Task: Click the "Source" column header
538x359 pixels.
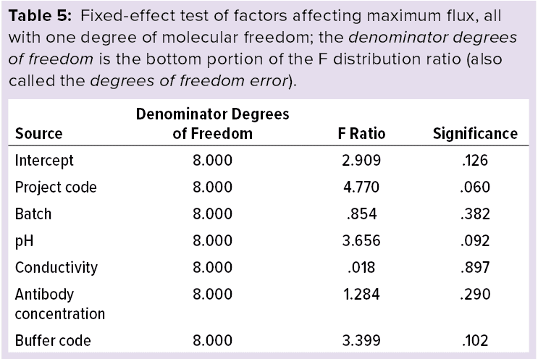Action: click(39, 133)
